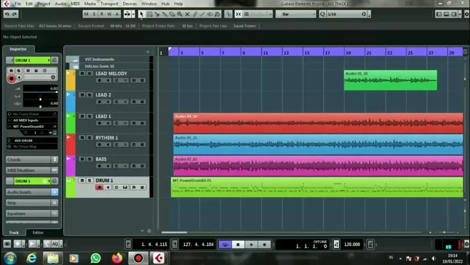Mute the LEAD MELODY track

[x=82, y=73]
